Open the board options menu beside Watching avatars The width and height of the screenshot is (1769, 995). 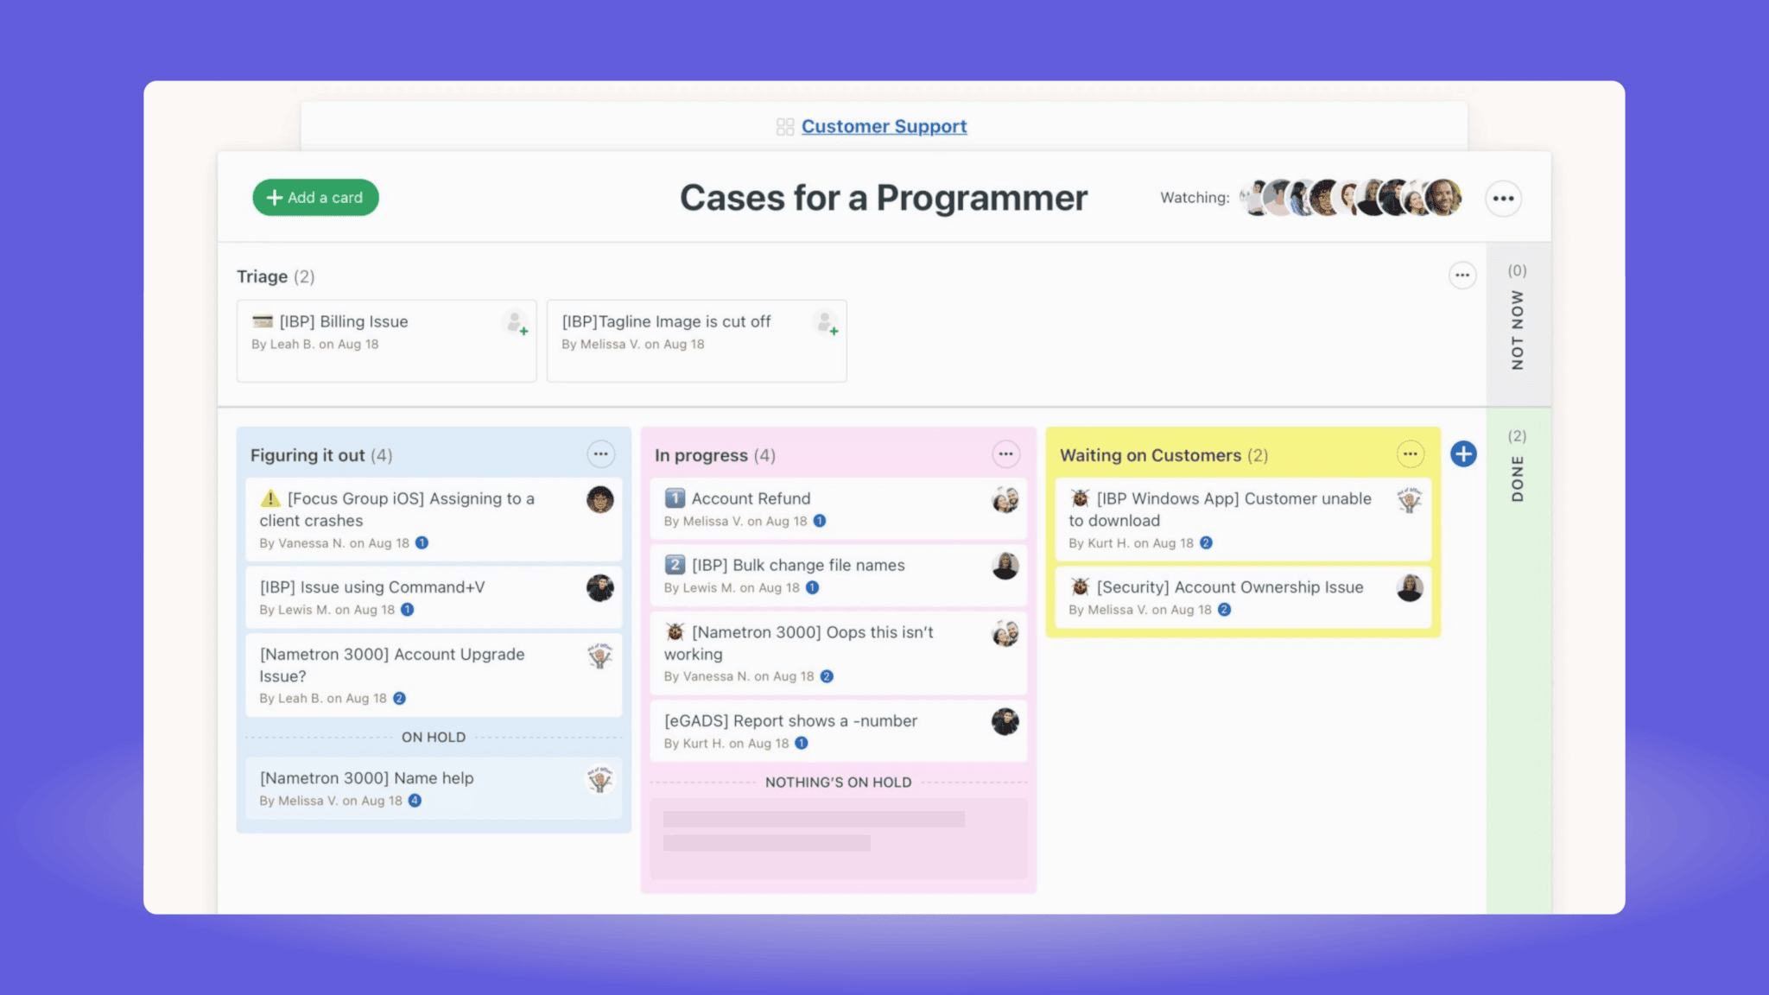(x=1503, y=198)
